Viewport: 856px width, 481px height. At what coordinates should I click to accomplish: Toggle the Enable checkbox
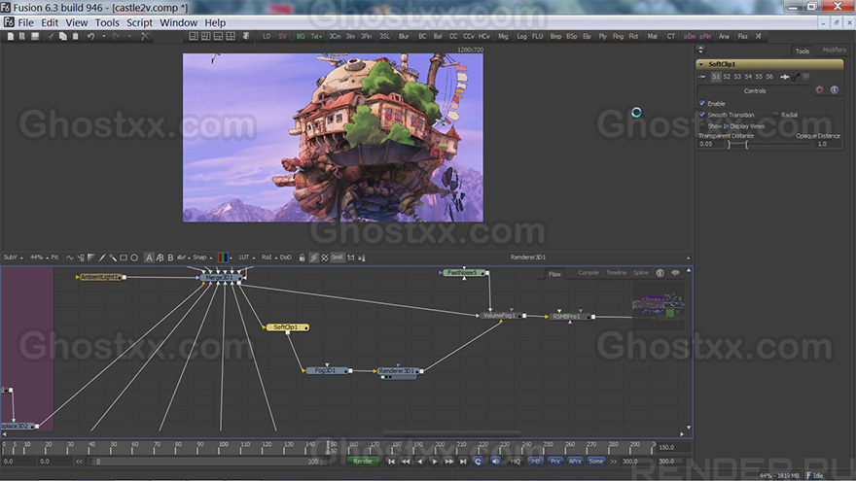click(x=702, y=103)
